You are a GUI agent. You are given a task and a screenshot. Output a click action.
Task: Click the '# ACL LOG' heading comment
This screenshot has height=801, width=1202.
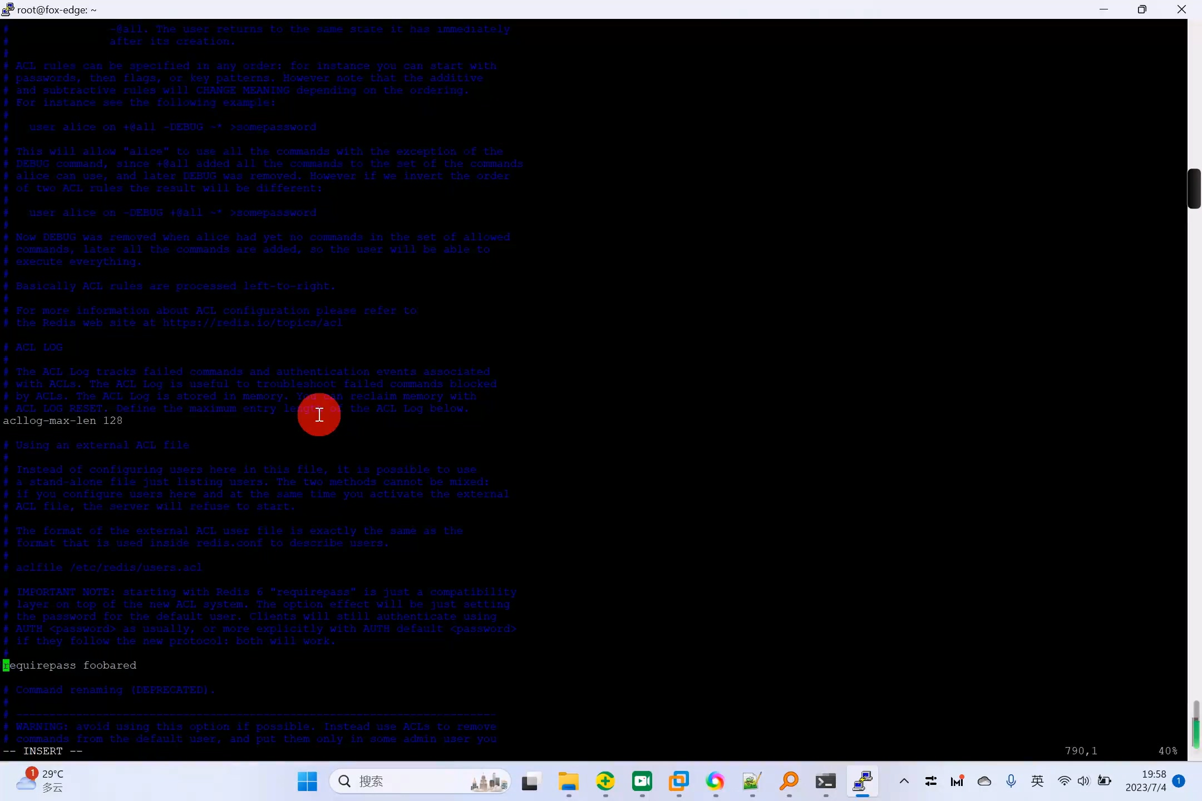tap(33, 347)
